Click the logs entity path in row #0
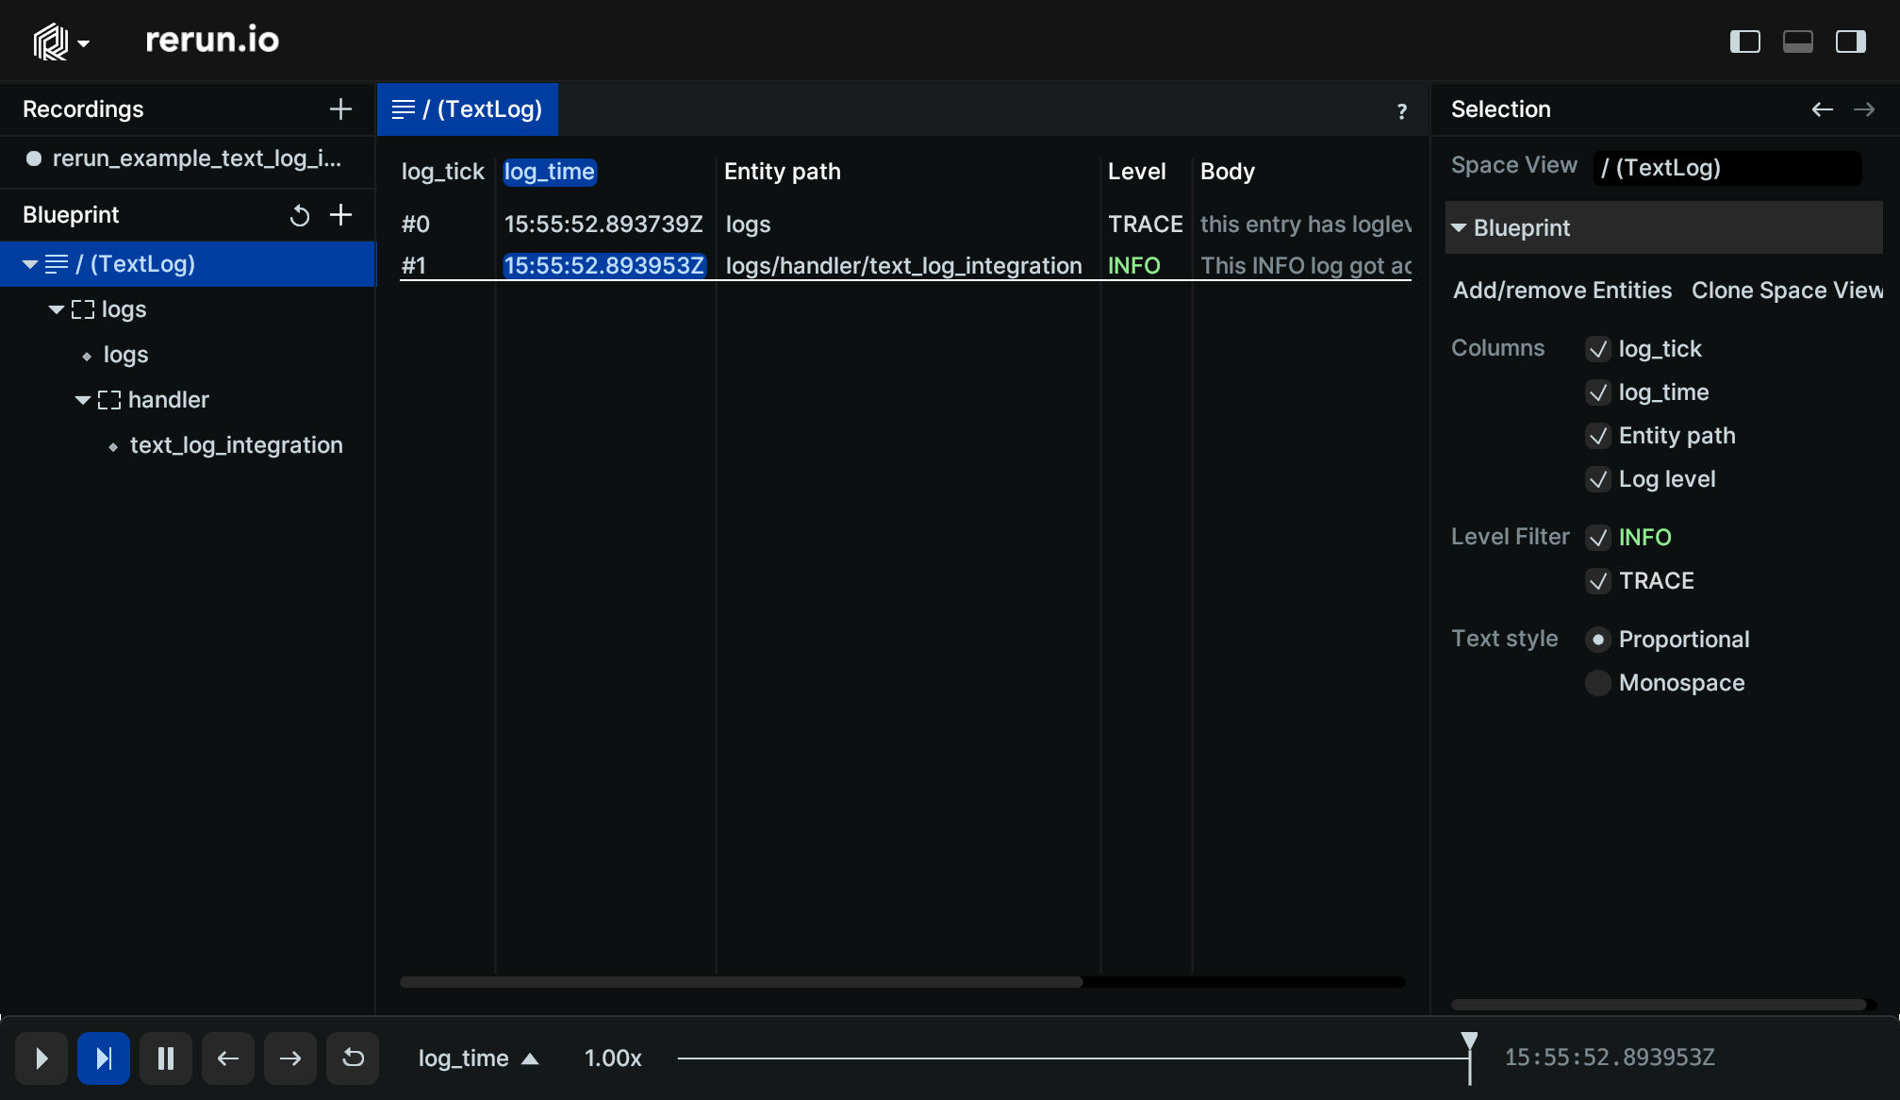1900x1100 pixels. click(x=748, y=225)
